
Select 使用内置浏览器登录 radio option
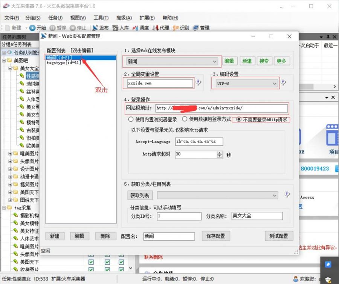(x=131, y=119)
